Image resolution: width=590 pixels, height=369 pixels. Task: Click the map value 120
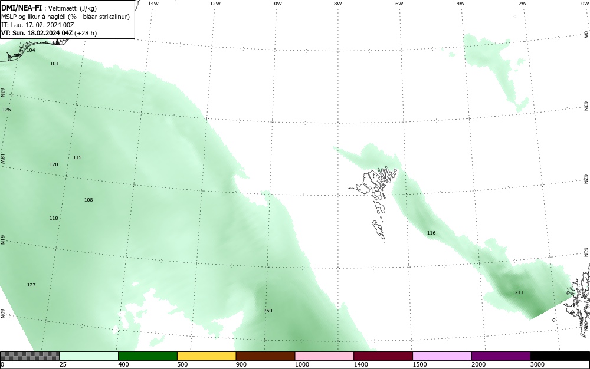(54, 164)
